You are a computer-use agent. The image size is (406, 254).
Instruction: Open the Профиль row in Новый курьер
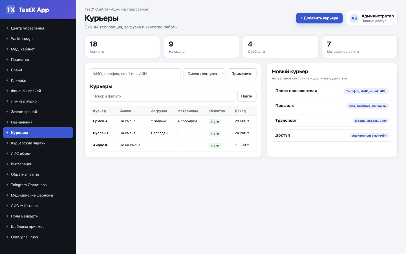(332, 106)
